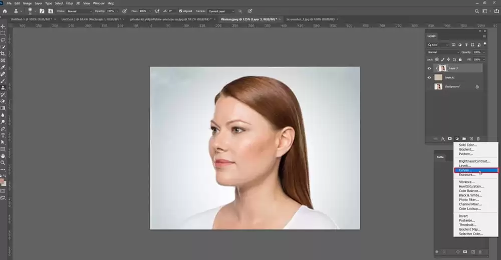Select the Zoom tool
501x260 pixels.
3,162
